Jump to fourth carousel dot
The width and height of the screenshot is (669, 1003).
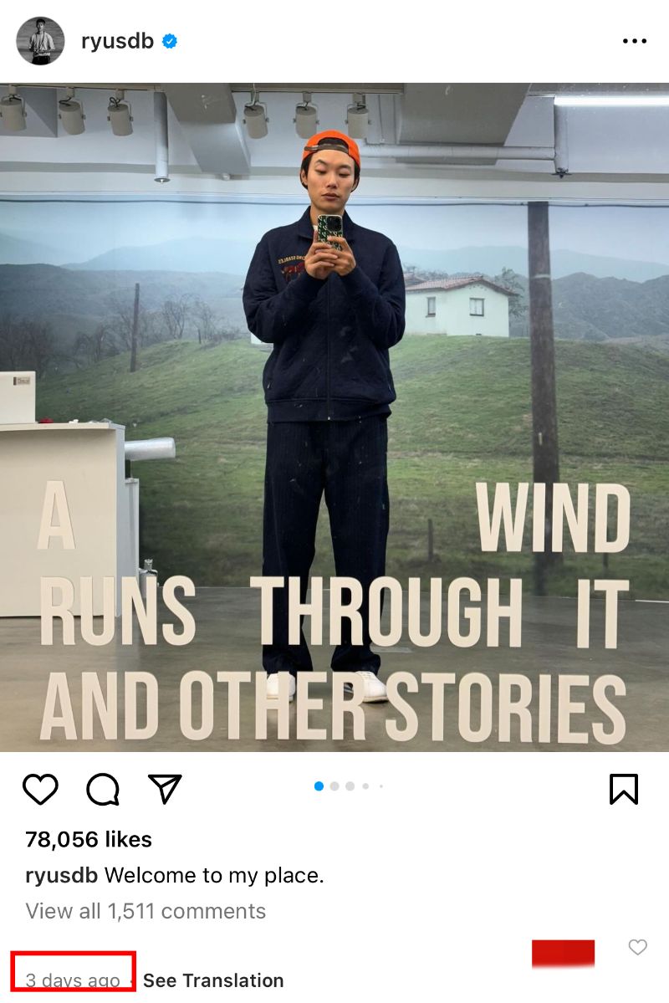point(365,786)
